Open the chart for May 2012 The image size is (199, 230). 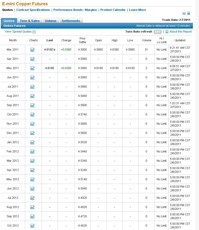pos(32,179)
